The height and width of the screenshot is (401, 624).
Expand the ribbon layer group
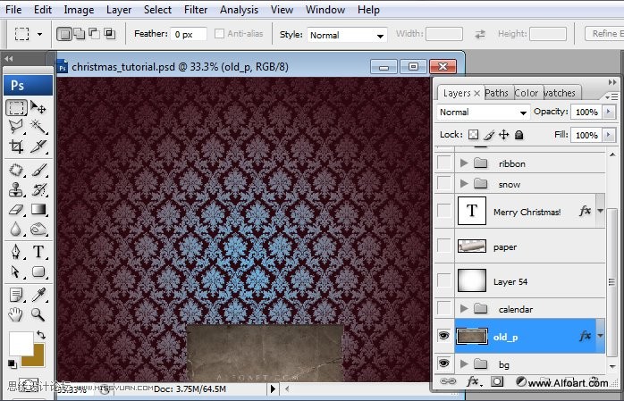click(463, 163)
